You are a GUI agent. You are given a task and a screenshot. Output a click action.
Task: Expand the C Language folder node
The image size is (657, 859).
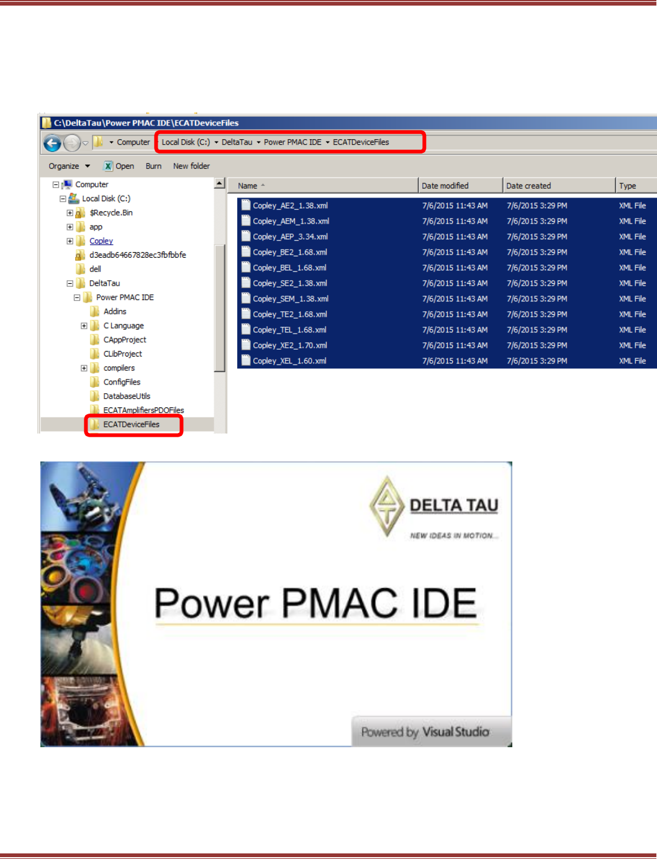[x=84, y=325]
